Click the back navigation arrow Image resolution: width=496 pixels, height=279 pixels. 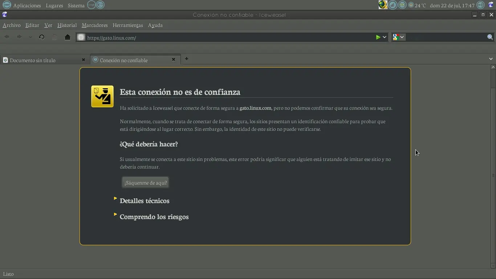pyautogui.click(x=7, y=37)
